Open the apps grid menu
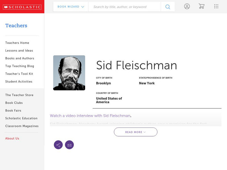Viewport: 227px width, 170px height. 216,6
